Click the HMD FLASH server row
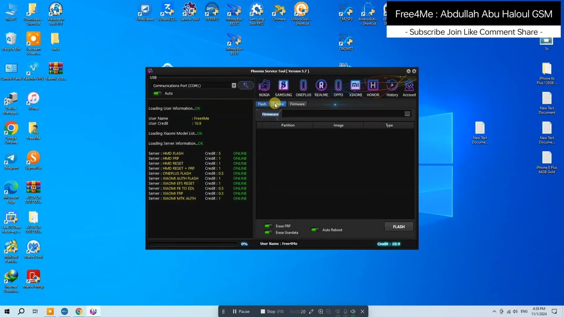The width and height of the screenshot is (564, 317). (x=197, y=154)
